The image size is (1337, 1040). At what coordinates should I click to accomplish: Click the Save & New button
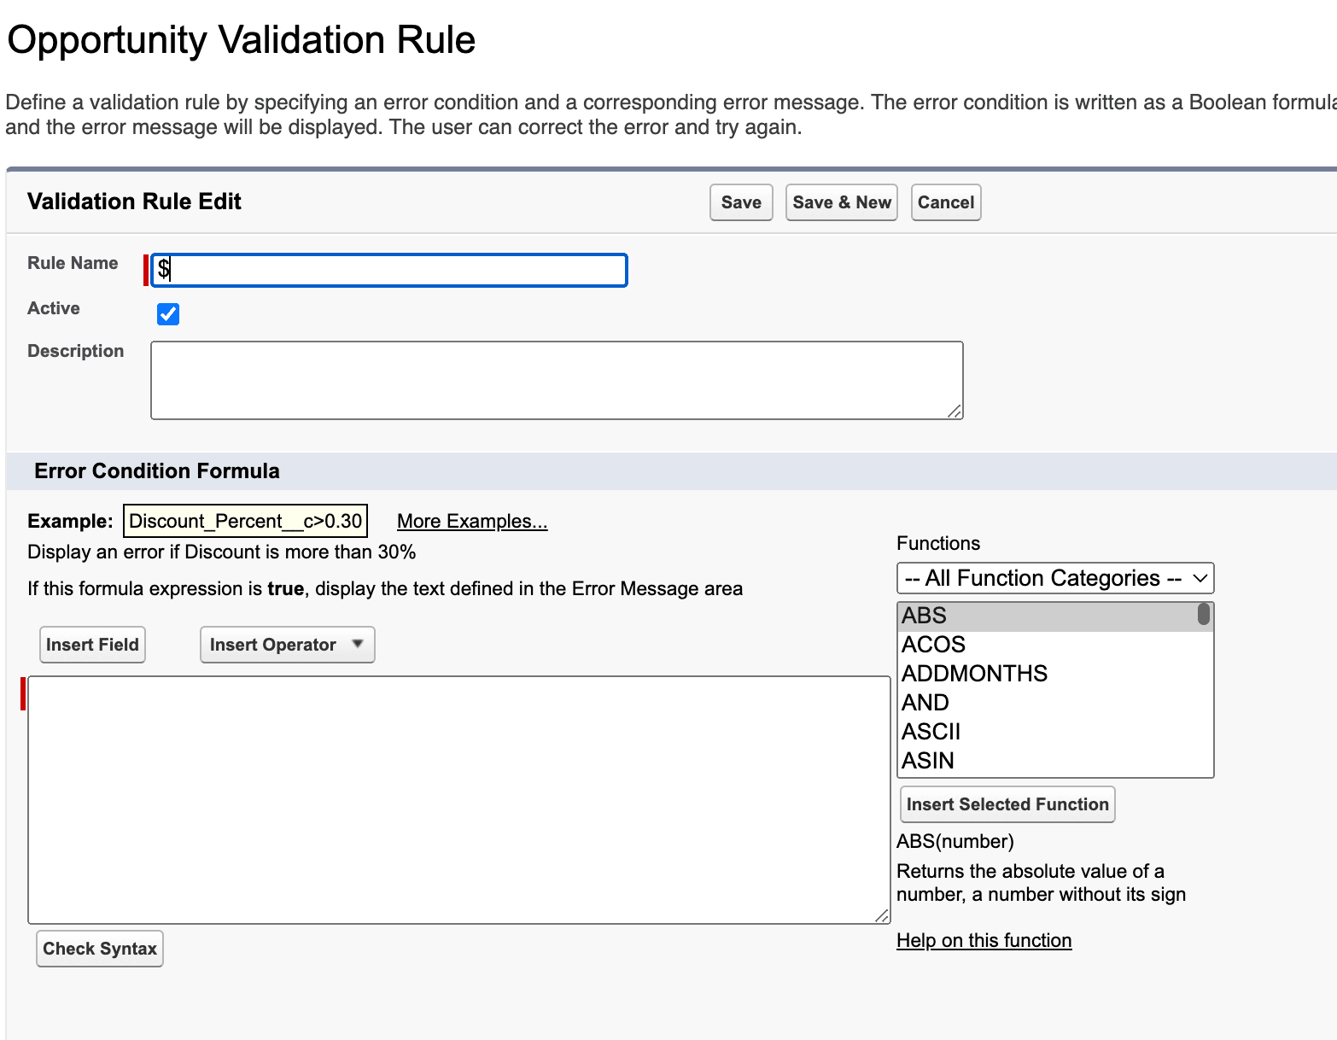tap(842, 202)
